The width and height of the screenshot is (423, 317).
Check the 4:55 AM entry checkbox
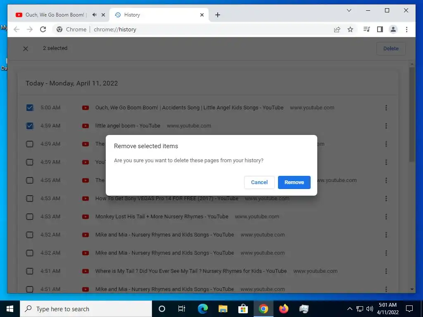pos(30,180)
